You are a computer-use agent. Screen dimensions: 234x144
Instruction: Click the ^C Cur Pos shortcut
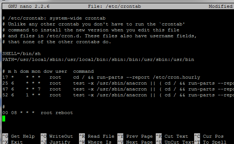click(209, 136)
